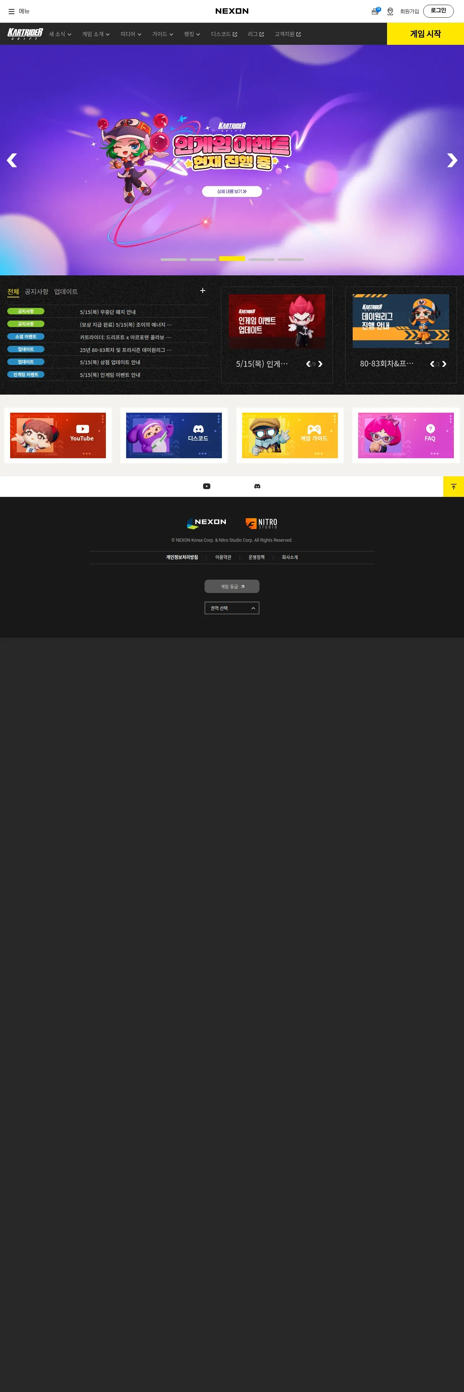
Task: Open 이용약관 footer link
Action: tap(223, 557)
